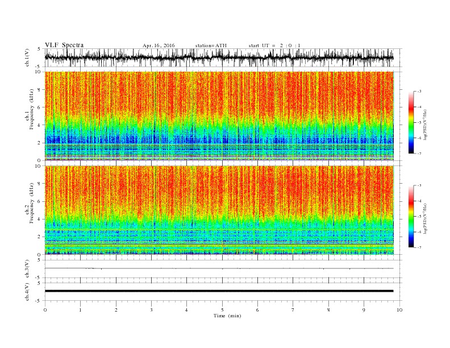Image resolution: width=450 pixels, height=348 pixels.
Task: Click time axis tick label '10'
Action: (399, 310)
